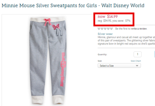Screen dimensions: 155x106
Task: Click the write a review link
Action: [139, 29]
